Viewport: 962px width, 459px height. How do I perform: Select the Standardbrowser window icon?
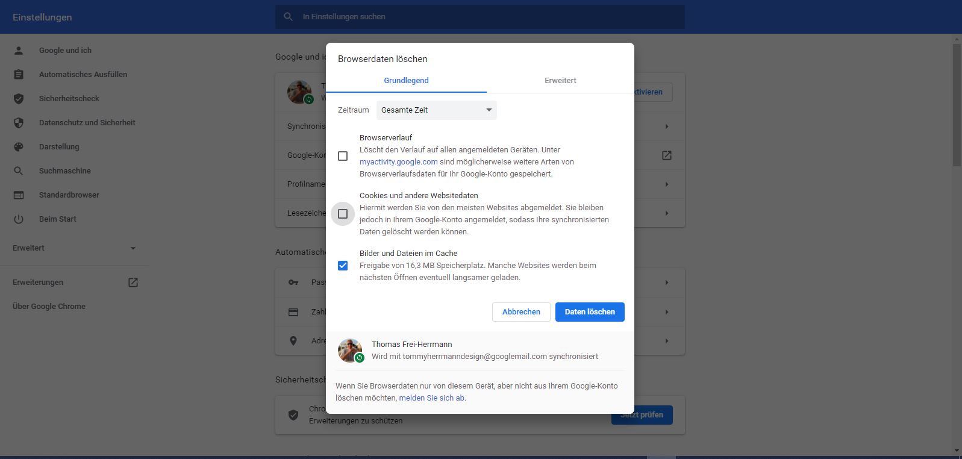[19, 195]
